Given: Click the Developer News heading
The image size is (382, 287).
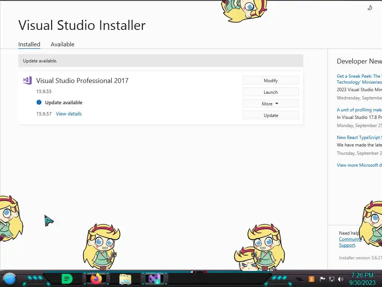Looking at the screenshot, I should tap(359, 61).
